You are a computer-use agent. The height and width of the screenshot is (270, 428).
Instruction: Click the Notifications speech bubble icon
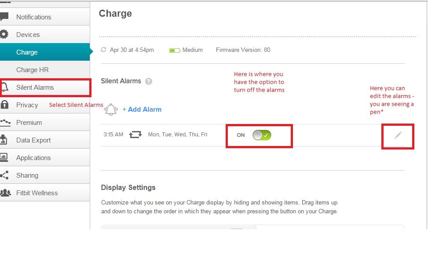(4, 17)
